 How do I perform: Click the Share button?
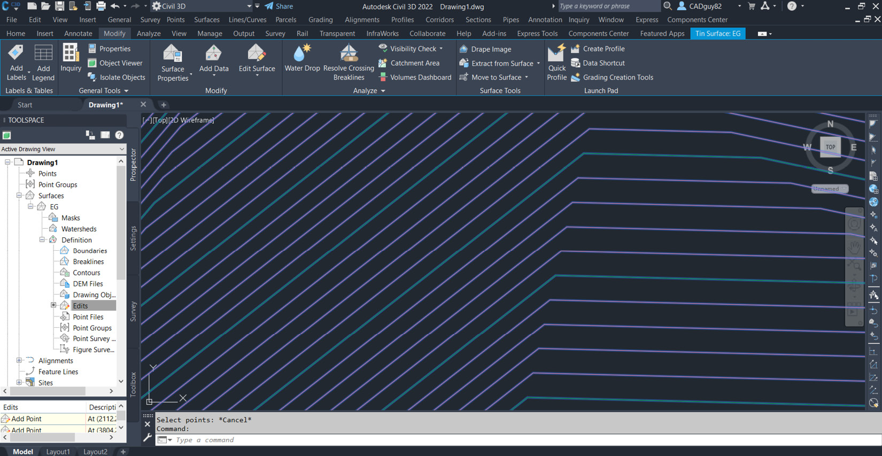tap(278, 6)
